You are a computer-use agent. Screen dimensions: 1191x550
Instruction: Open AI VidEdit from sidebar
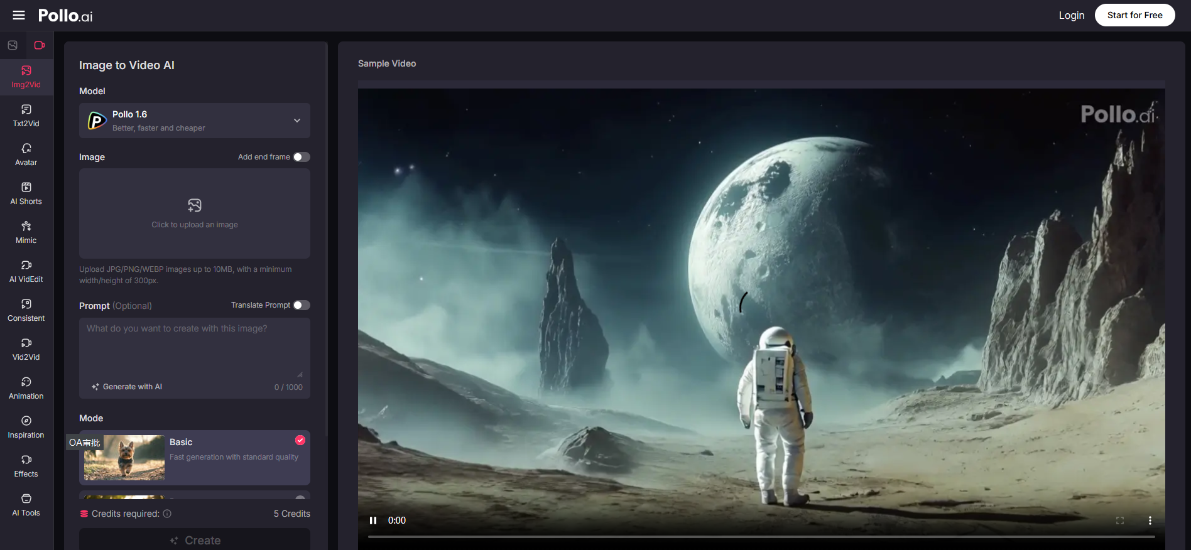click(x=26, y=271)
